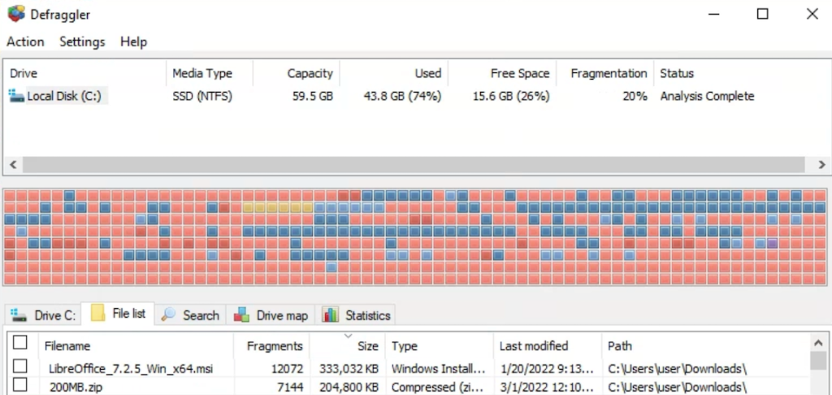
Task: Click the drive list scroll right arrow
Action: [x=821, y=165]
